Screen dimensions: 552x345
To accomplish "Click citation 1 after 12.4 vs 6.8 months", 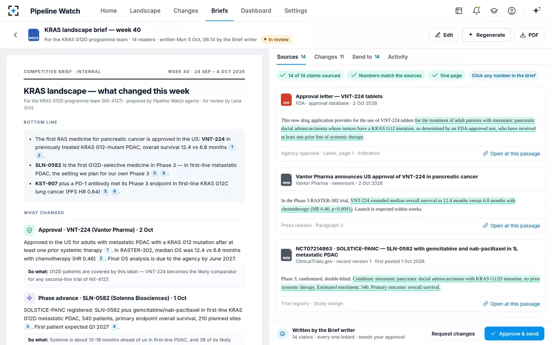I will coord(232,147).
